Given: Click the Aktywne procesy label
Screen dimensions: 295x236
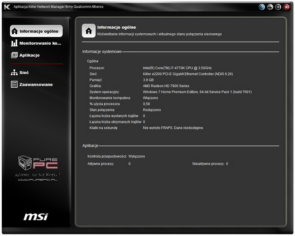Looking at the screenshot, I should pos(100,164).
